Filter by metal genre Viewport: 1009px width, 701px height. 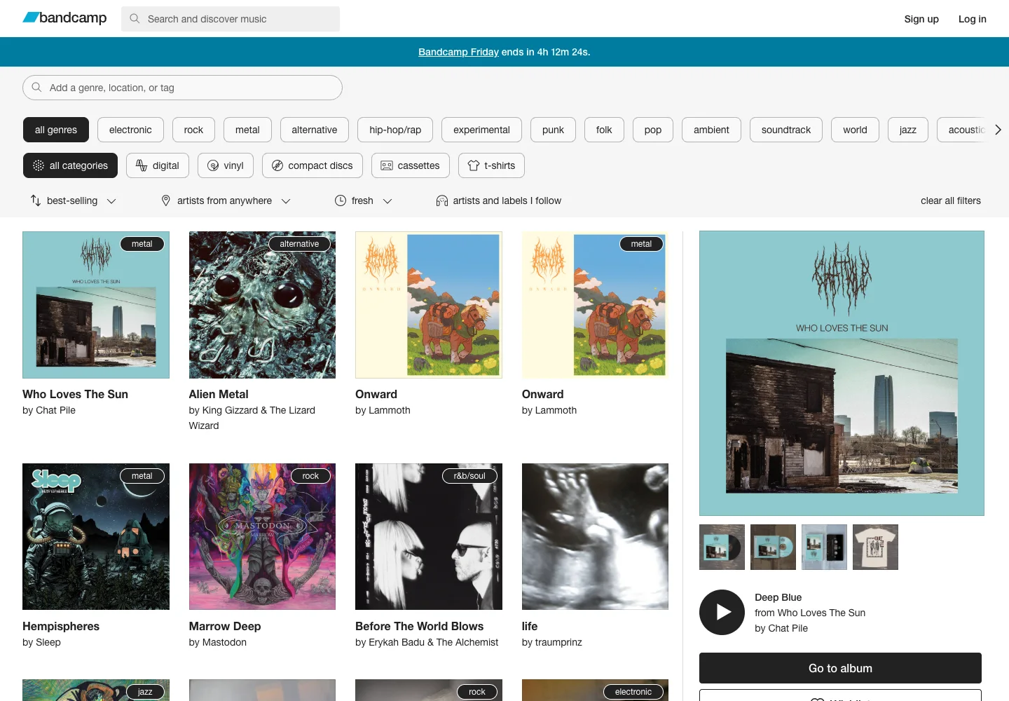247,130
